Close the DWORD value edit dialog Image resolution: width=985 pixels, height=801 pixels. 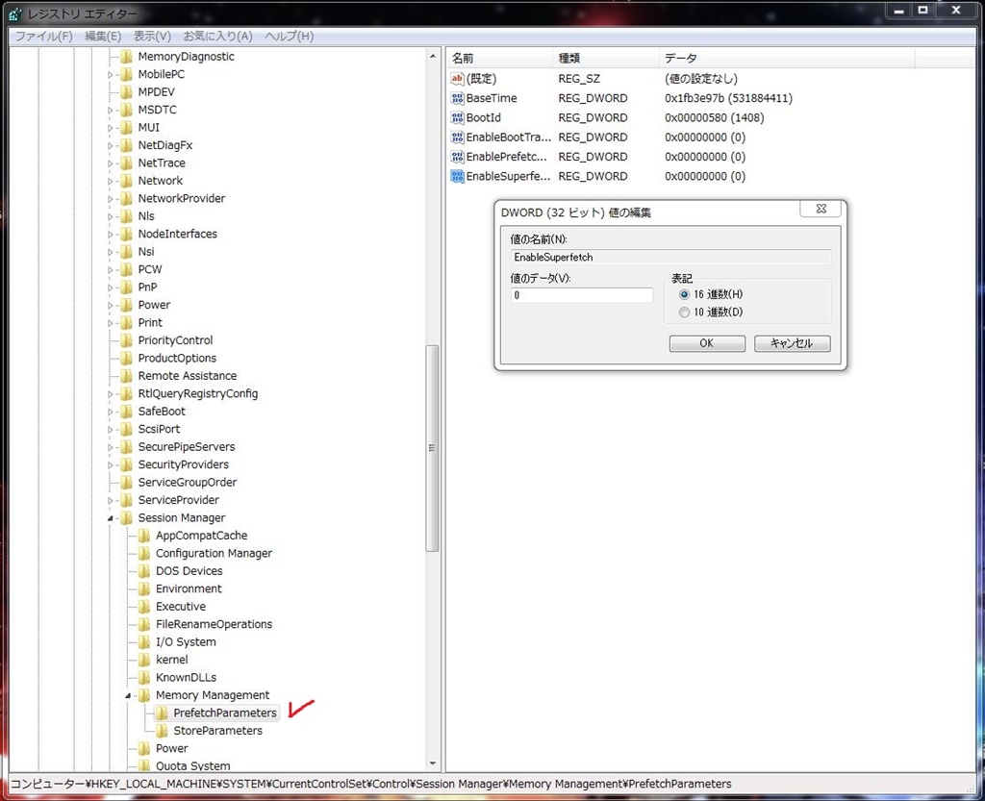coord(821,209)
